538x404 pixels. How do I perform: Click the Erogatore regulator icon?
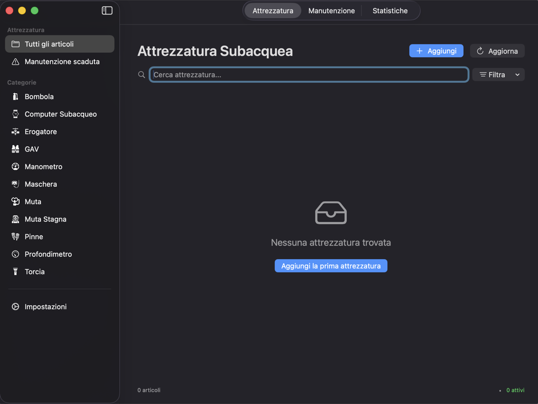coord(16,132)
